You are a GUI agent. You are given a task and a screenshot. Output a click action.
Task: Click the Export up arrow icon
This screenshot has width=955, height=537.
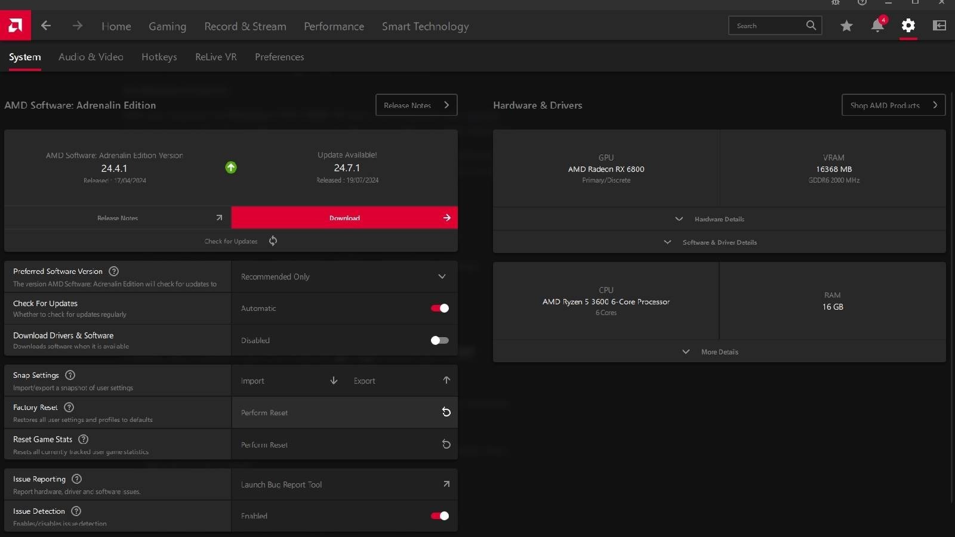(x=446, y=381)
